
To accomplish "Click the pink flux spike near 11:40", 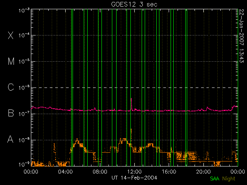I will point(131,104).
